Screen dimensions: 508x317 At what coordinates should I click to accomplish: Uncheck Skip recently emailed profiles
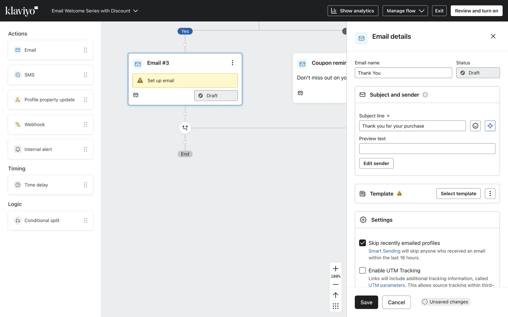pos(362,243)
